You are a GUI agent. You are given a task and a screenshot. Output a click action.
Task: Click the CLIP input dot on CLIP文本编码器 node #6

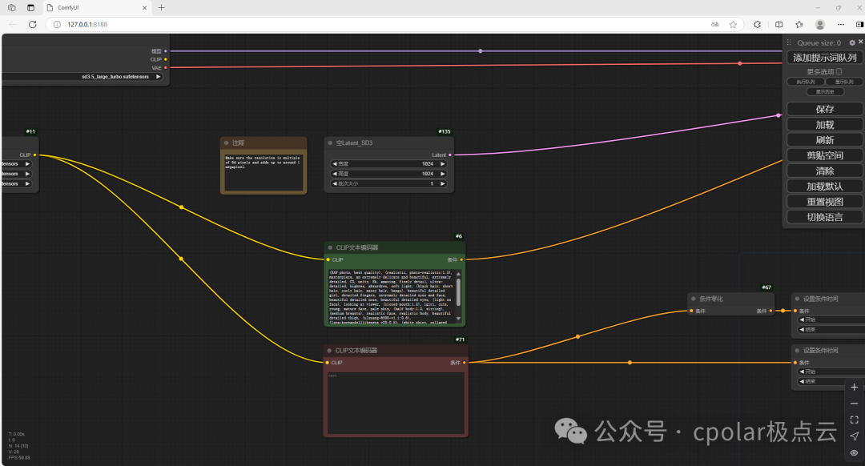[x=327, y=259]
